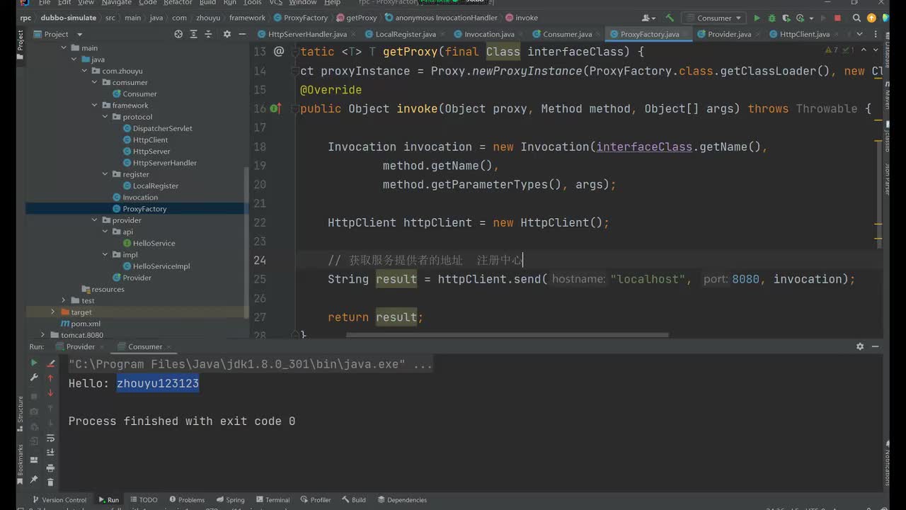Run the Consumer configuration with green play

point(757,18)
